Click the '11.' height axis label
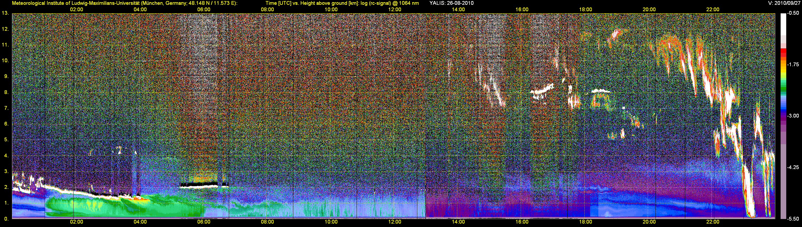The image size is (802, 227). [5, 45]
